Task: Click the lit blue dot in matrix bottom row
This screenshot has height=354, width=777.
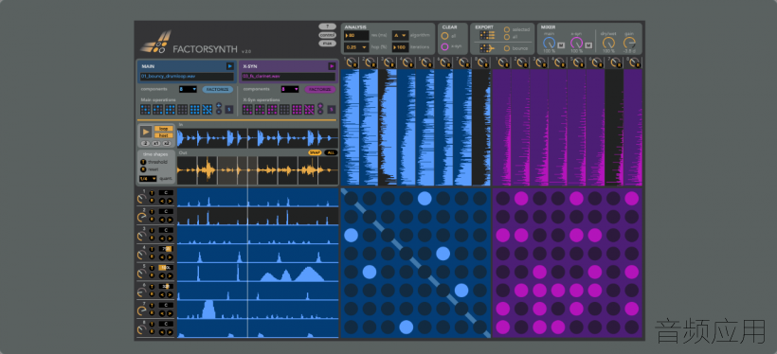Action: tap(407, 327)
